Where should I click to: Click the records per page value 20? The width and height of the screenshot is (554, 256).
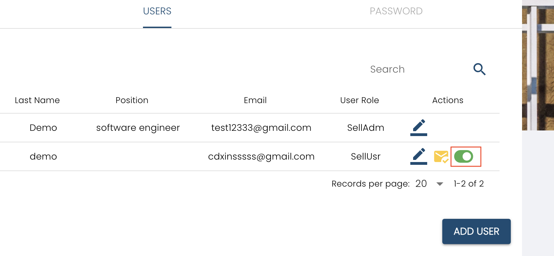click(421, 184)
